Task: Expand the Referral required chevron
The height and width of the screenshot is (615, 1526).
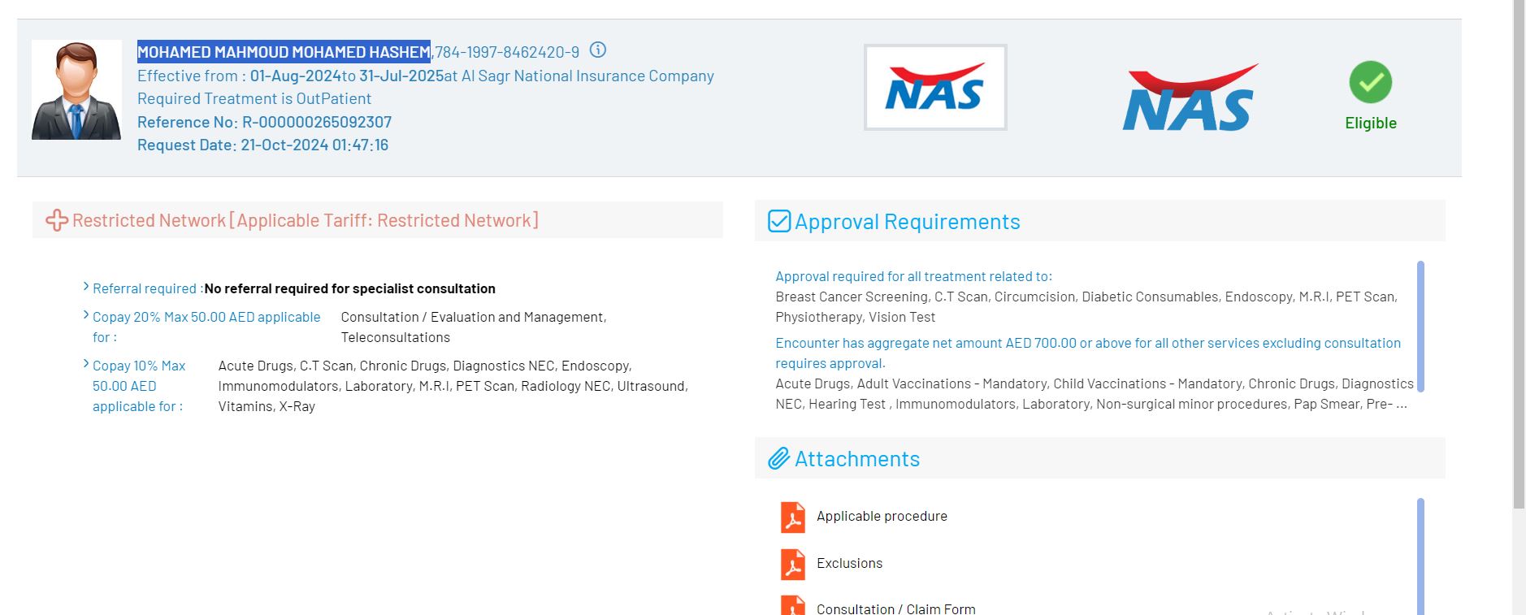Action: click(86, 286)
